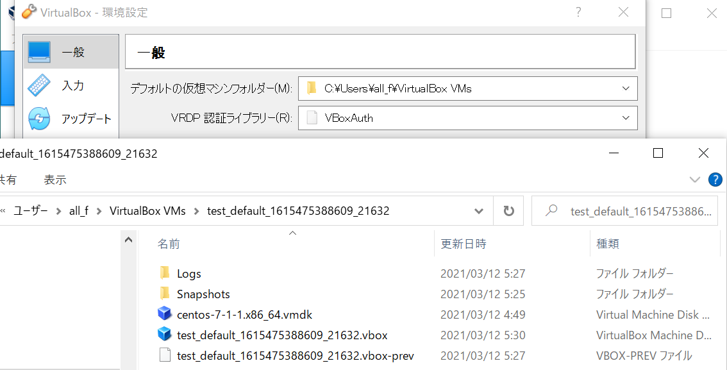Viewport: 727px width, 370px height.
Task: Open Explorer help blue question icon
Action: pos(715,180)
